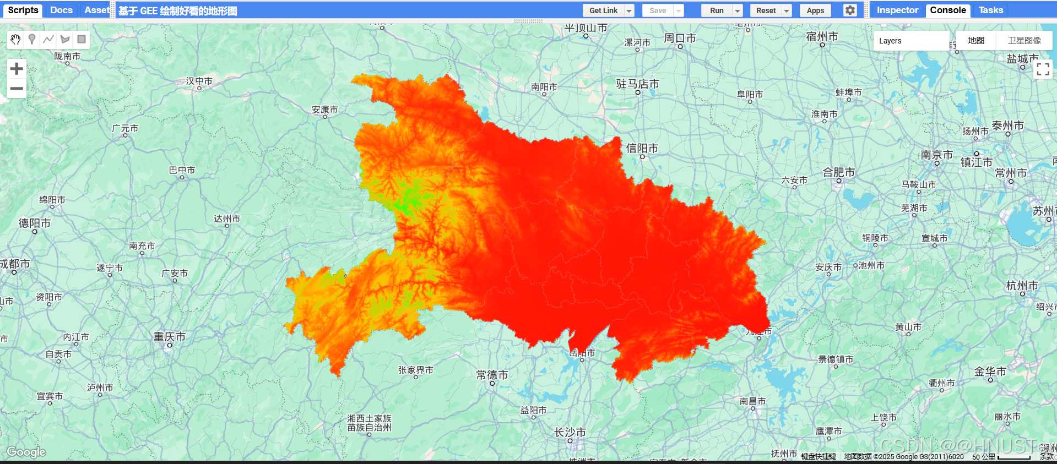Select the draw rectangle tool

click(x=82, y=39)
